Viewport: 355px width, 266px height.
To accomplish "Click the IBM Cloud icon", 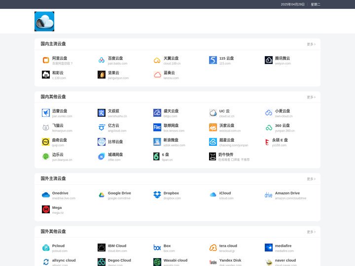I will [x=102, y=248].
